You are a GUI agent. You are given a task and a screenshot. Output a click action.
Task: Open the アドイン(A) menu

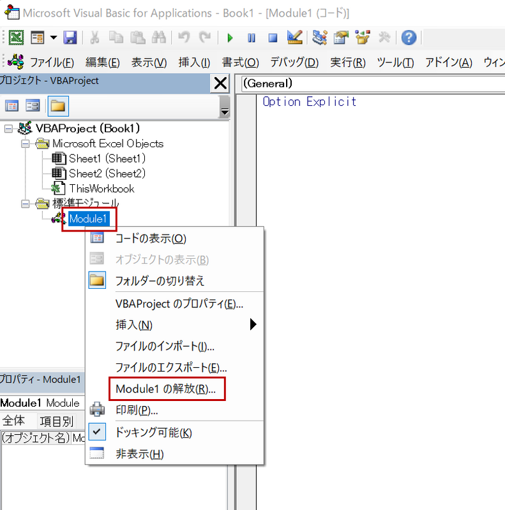pos(448,62)
